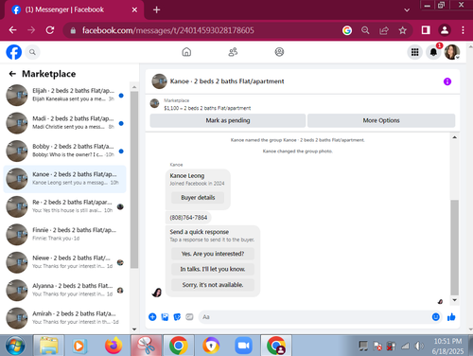
Task: Choose a GIF in composer
Action: tap(189, 317)
